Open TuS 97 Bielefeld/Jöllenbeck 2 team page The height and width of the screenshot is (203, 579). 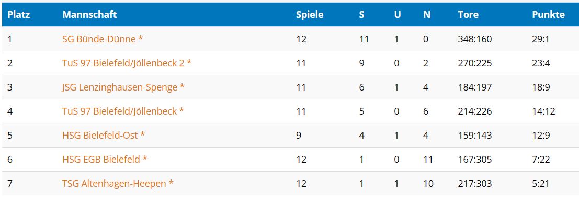point(127,63)
